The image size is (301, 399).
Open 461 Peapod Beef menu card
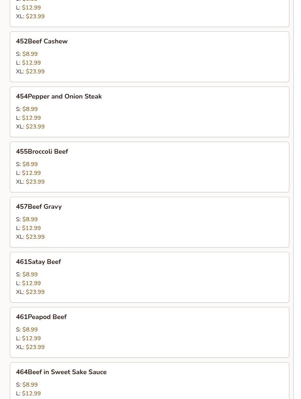click(x=149, y=332)
